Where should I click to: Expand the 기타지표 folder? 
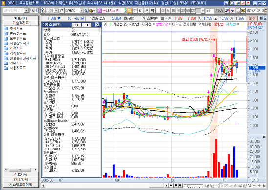pyautogui.click(x=14, y=63)
